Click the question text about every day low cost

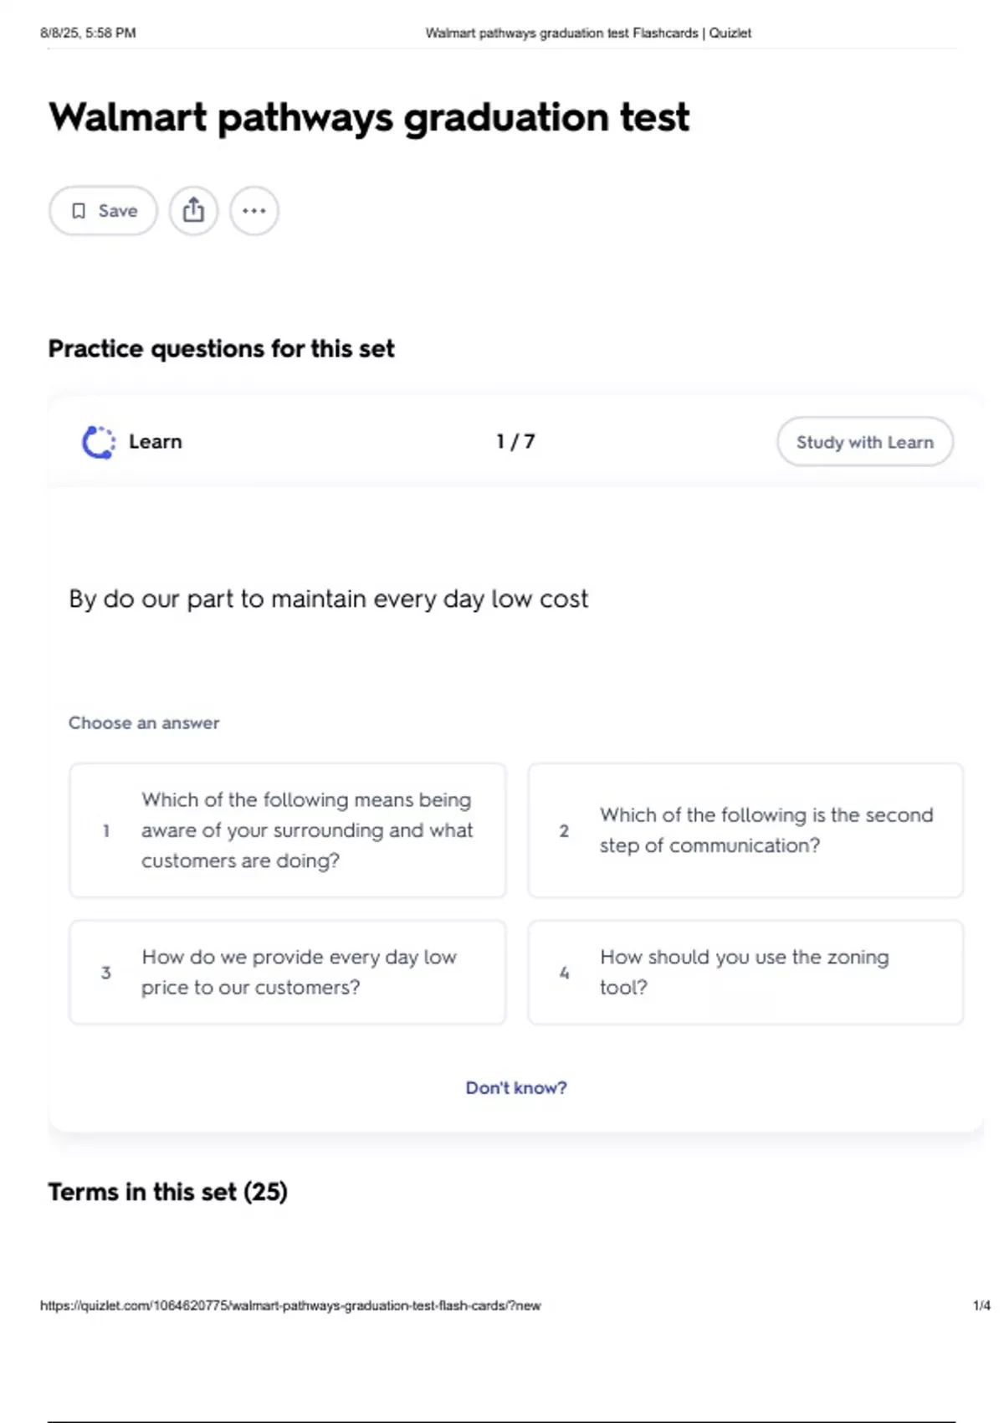(x=328, y=599)
